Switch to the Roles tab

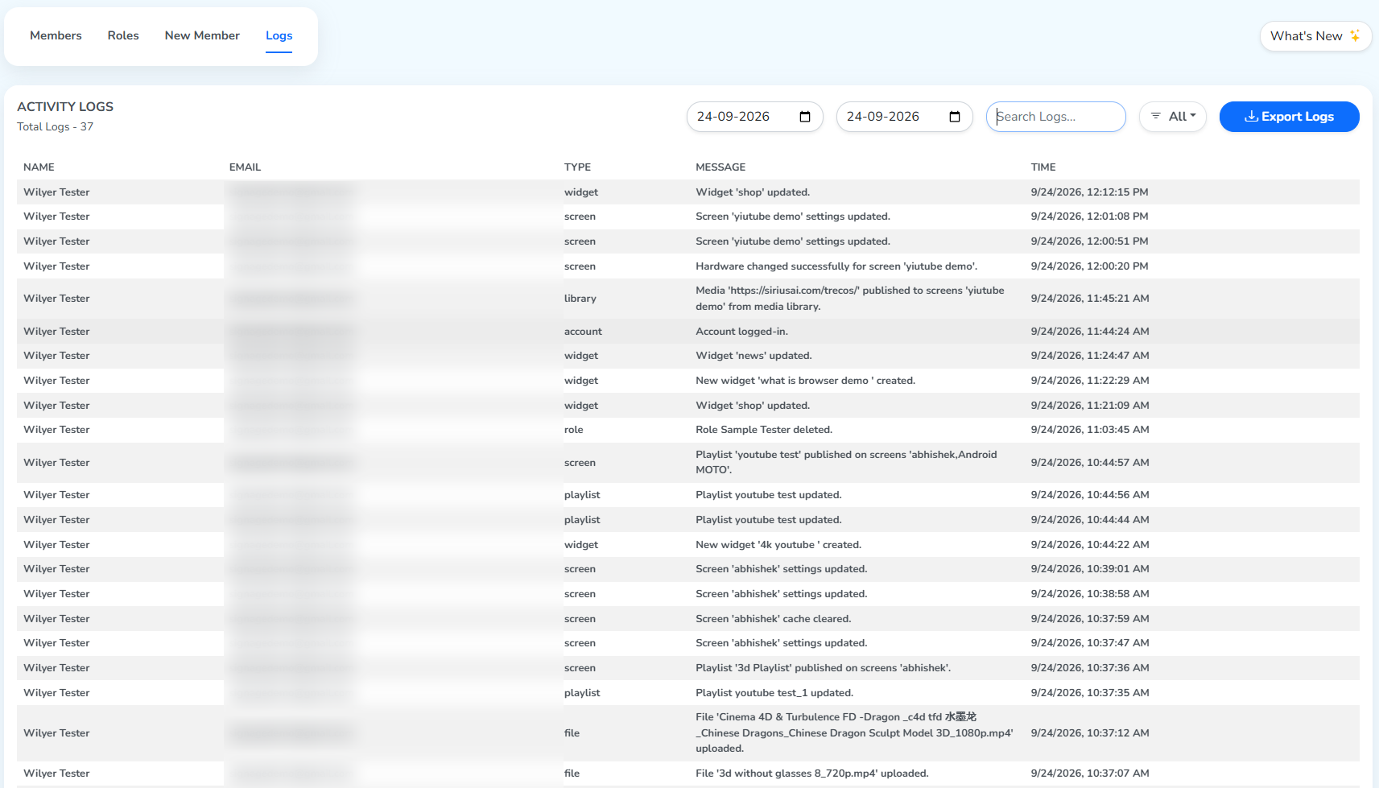123,35
